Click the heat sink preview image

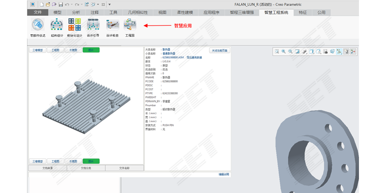tap(86, 107)
